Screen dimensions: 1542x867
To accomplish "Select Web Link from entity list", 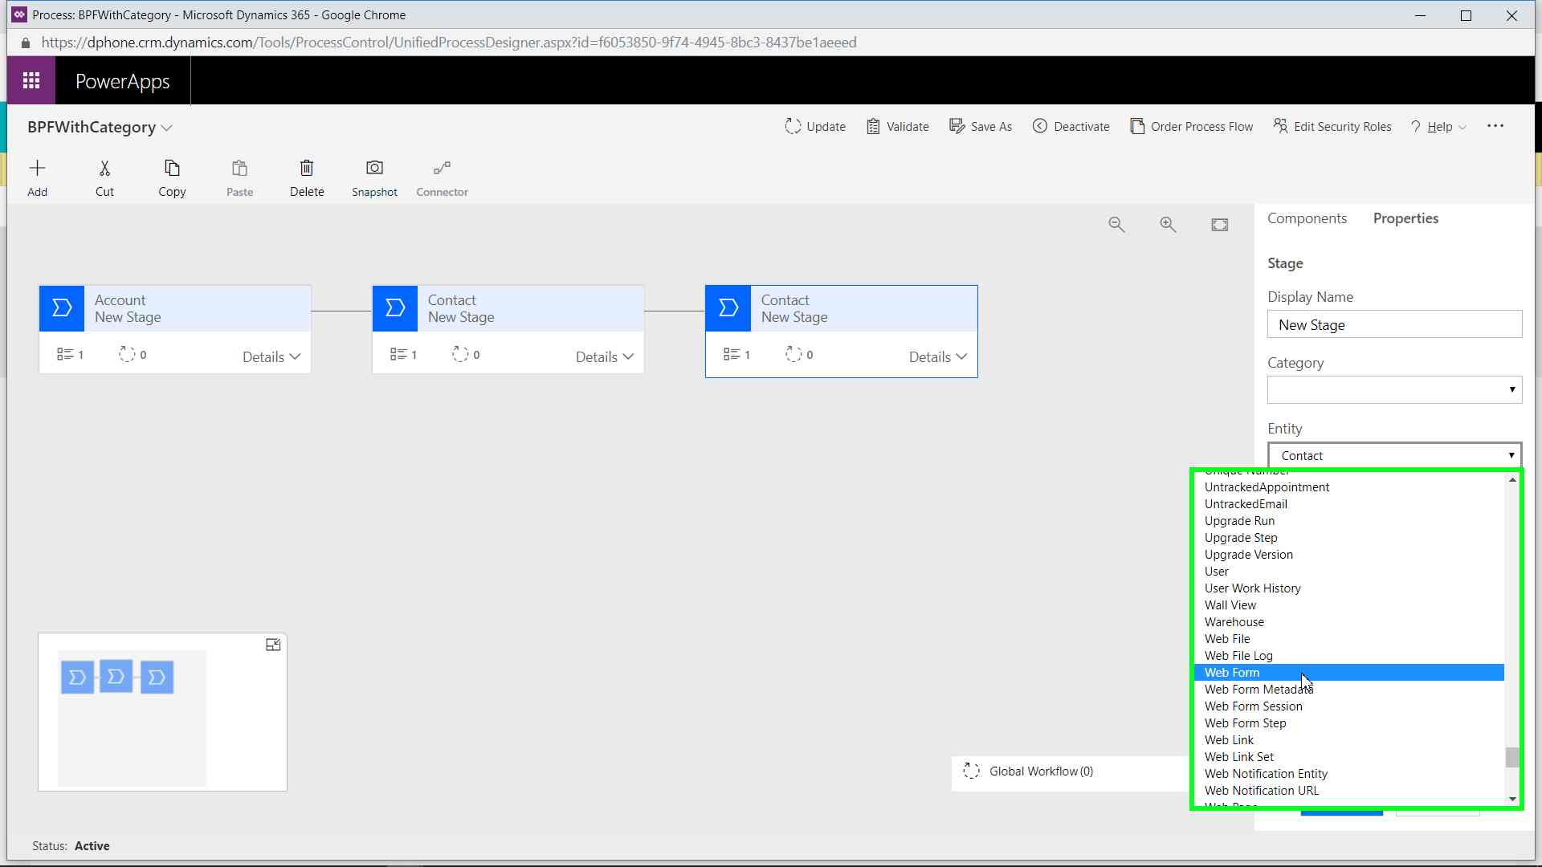I will 1229,740.
